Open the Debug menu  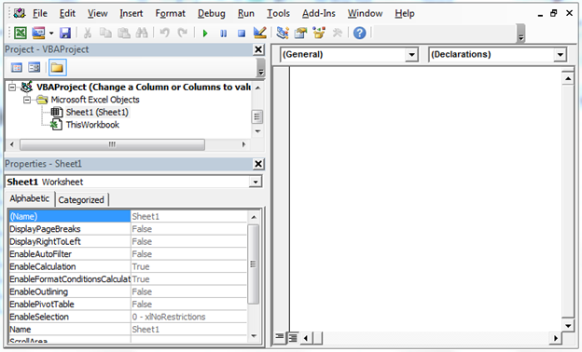tap(211, 14)
